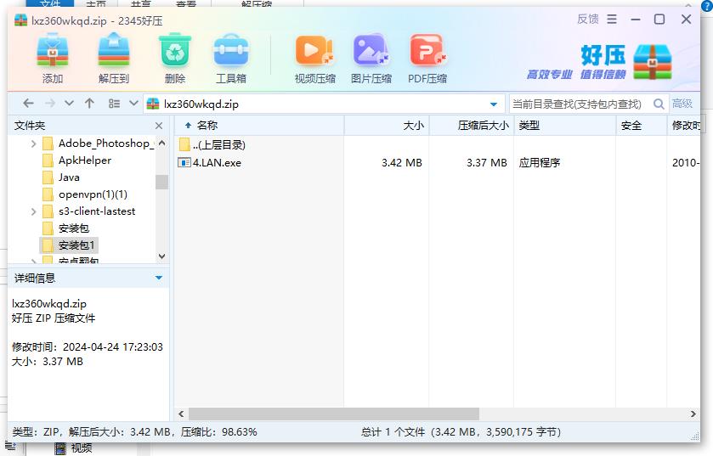Sort by 名称 column header
713x456 pixels.
pyautogui.click(x=259, y=126)
